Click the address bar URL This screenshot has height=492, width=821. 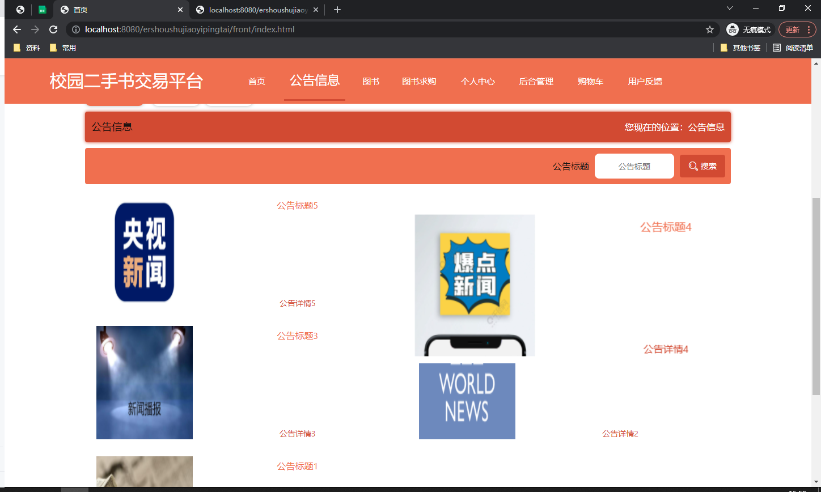coord(189,29)
